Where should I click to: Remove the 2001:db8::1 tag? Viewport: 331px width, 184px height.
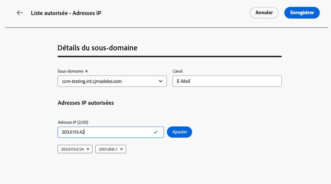121,149
